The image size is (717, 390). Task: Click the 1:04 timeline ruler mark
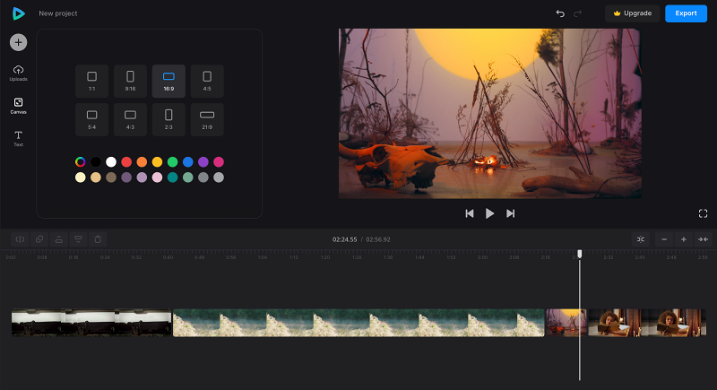263,257
